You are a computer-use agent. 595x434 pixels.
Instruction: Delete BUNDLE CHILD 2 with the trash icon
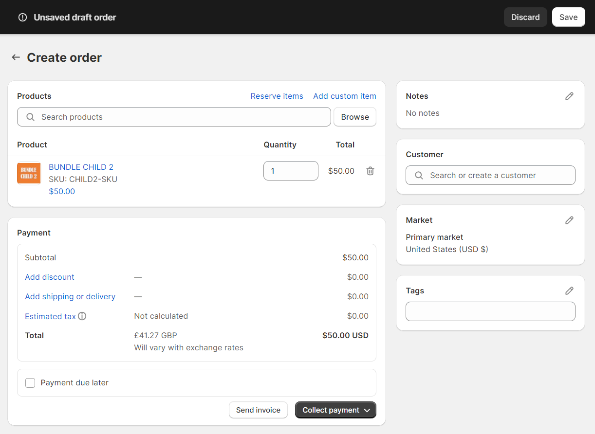coord(370,171)
